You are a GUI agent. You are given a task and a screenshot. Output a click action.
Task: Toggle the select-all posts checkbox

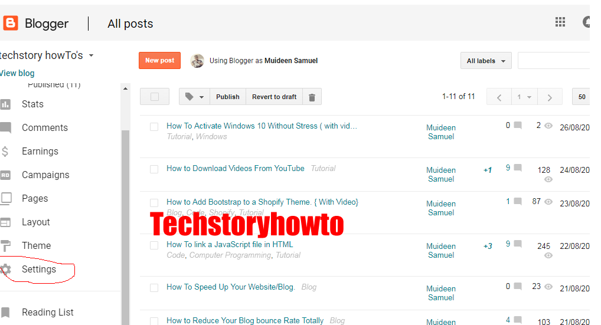[x=155, y=97]
